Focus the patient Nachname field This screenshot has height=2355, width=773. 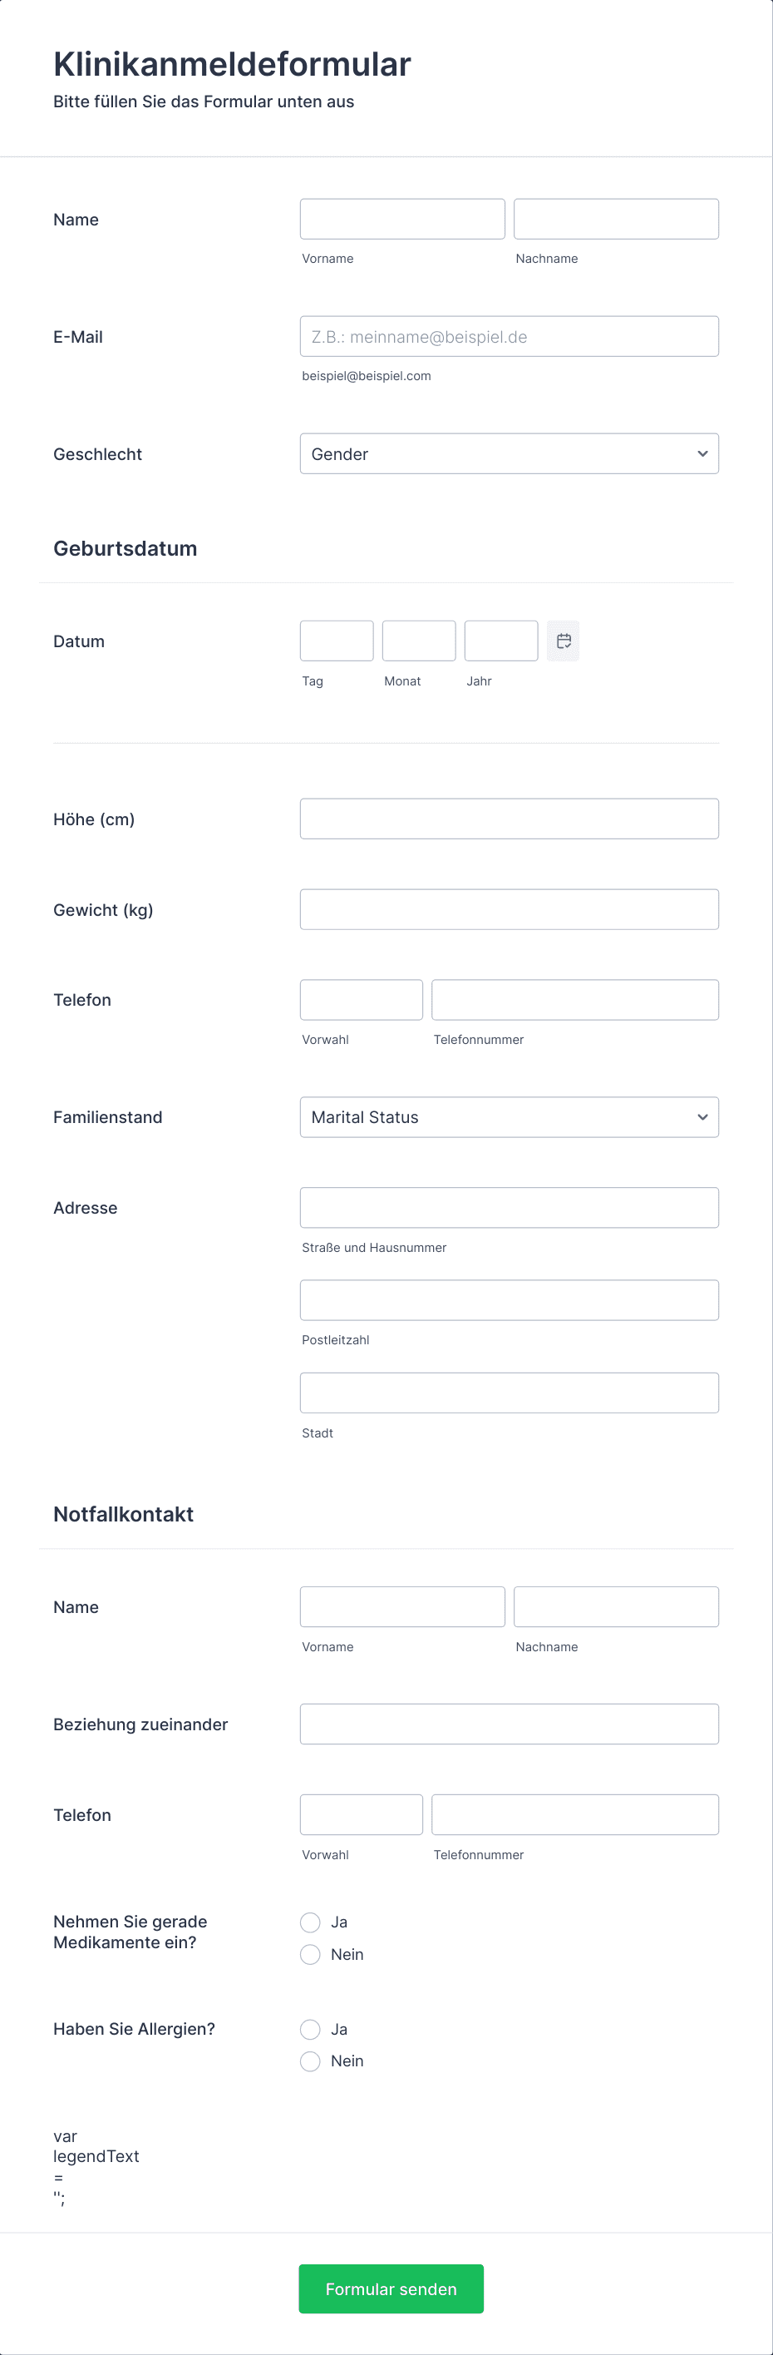point(616,220)
